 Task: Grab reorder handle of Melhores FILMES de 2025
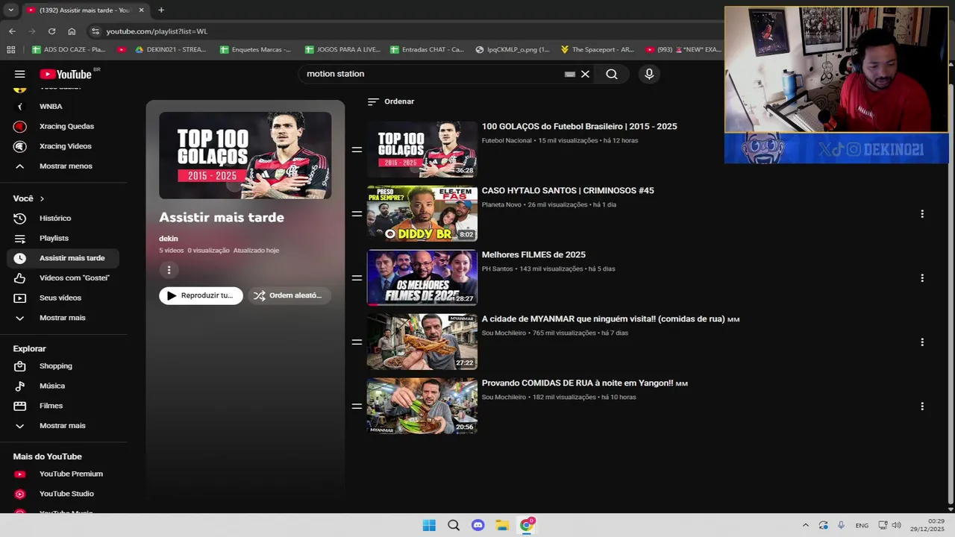357,278
